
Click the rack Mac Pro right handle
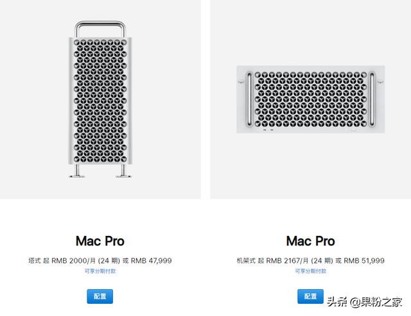pos(371,99)
